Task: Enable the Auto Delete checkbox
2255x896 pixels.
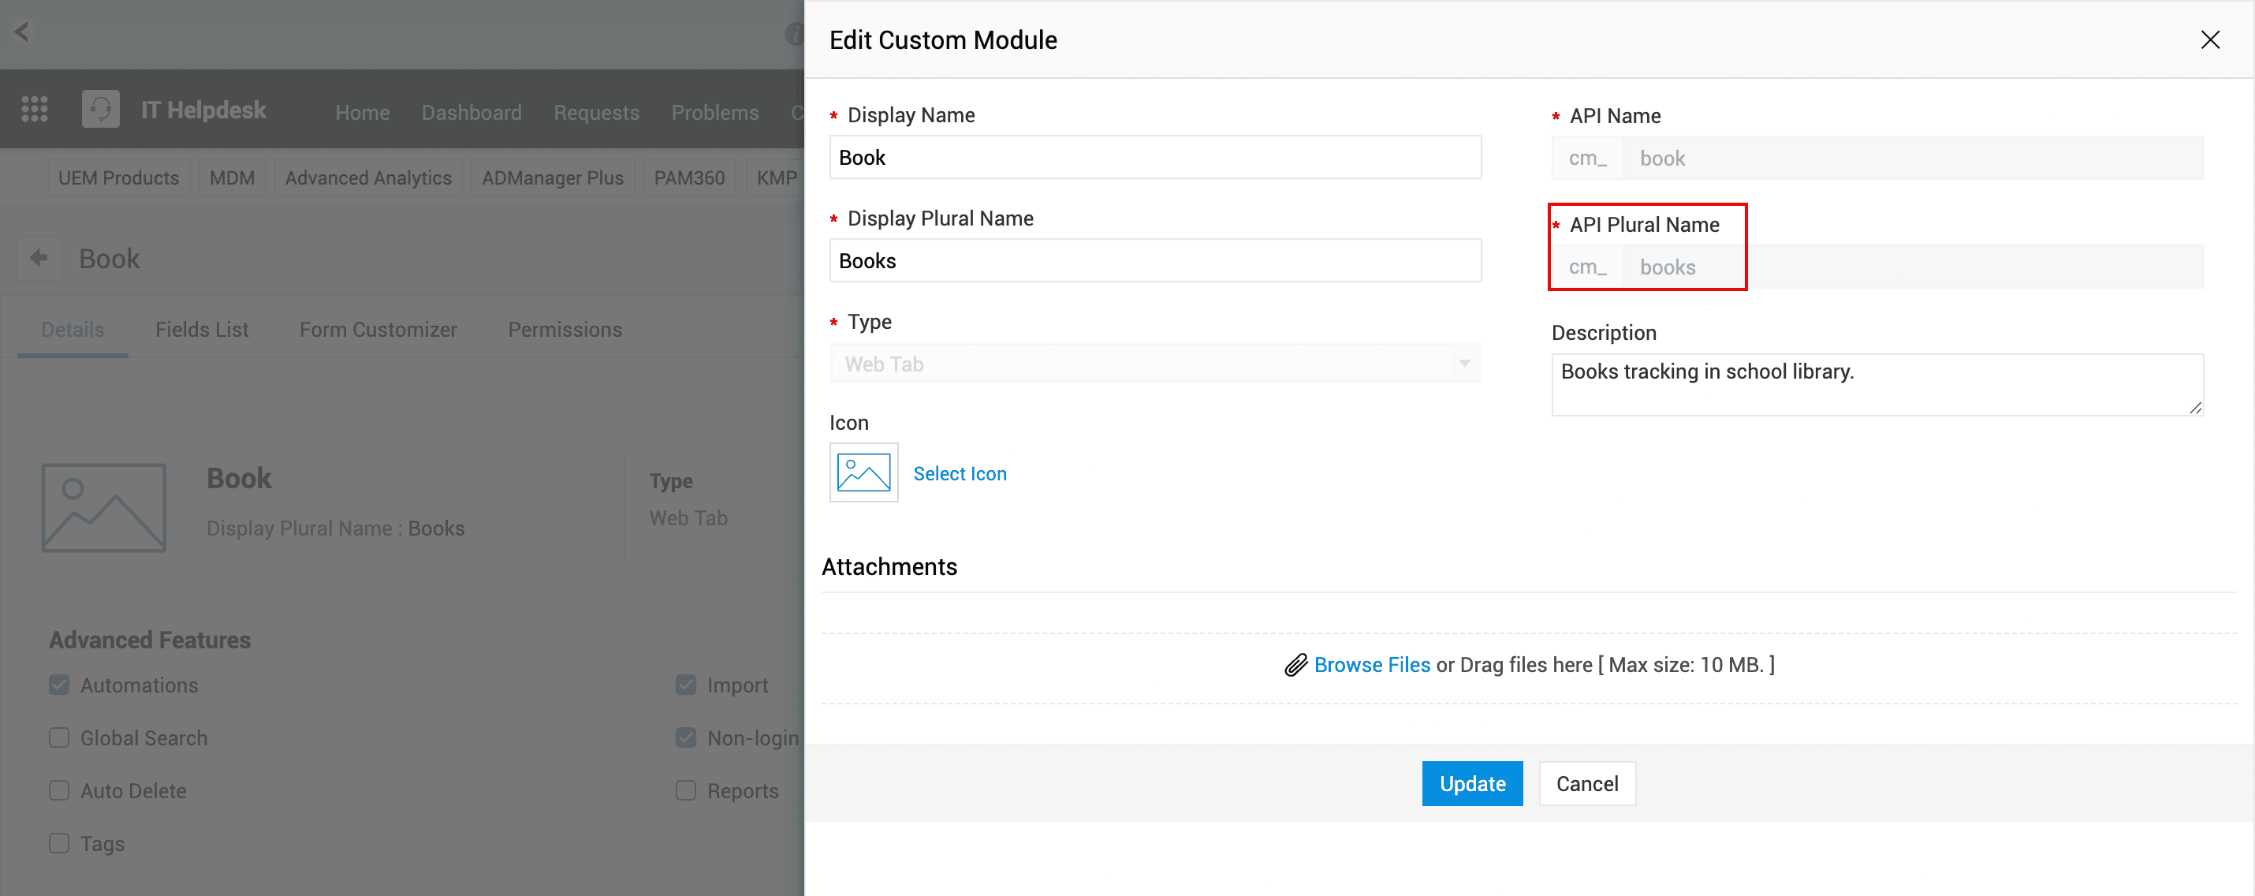Action: (x=59, y=791)
